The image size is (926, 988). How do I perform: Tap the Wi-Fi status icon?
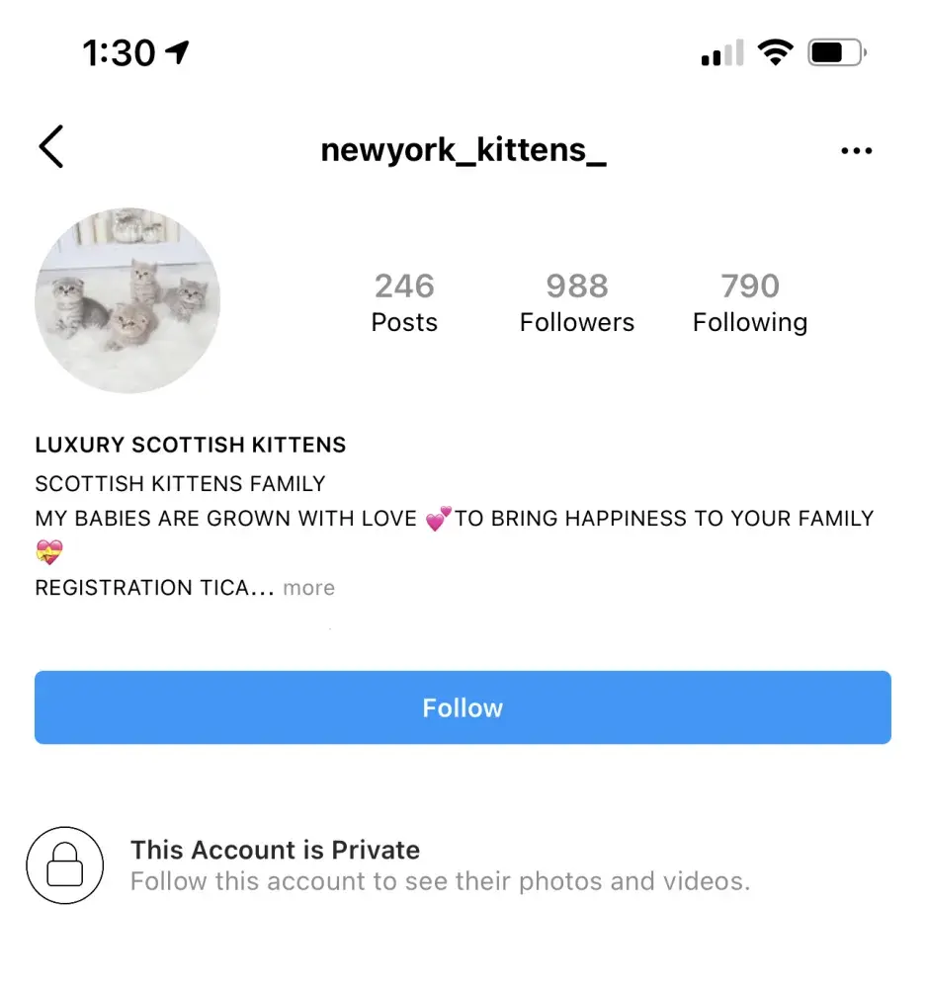776,53
